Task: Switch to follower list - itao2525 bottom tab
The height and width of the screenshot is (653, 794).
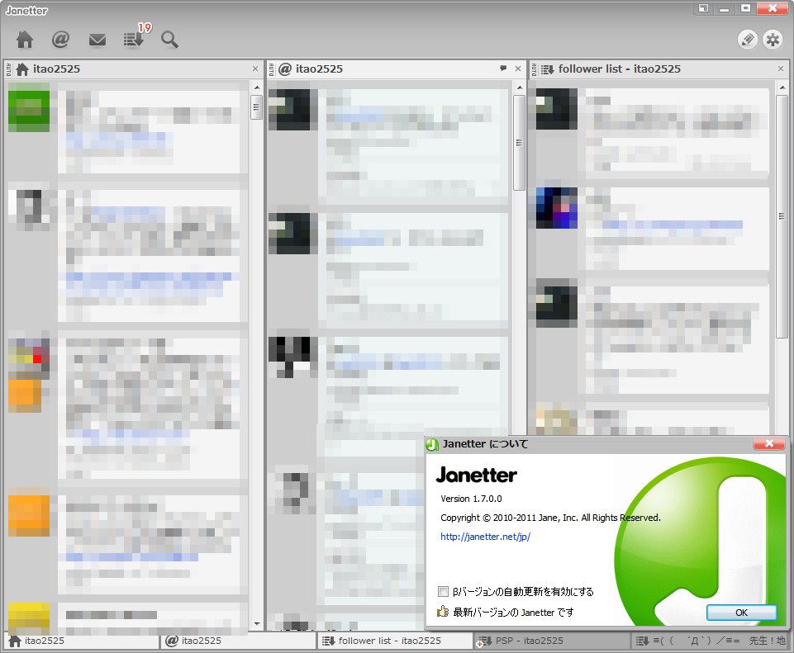Action: point(396,641)
